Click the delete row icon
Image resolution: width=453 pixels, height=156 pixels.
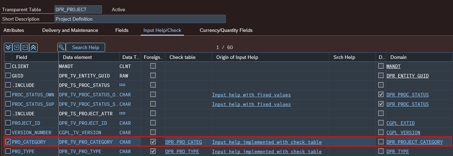[25, 47]
